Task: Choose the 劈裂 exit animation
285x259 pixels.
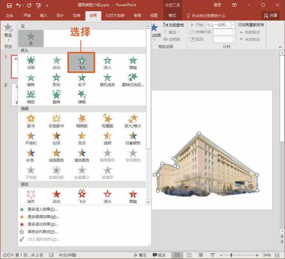Action: (133, 196)
